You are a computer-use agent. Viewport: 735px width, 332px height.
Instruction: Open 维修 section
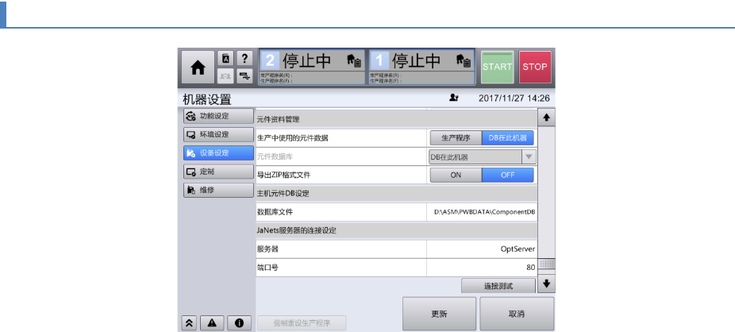[x=218, y=191]
